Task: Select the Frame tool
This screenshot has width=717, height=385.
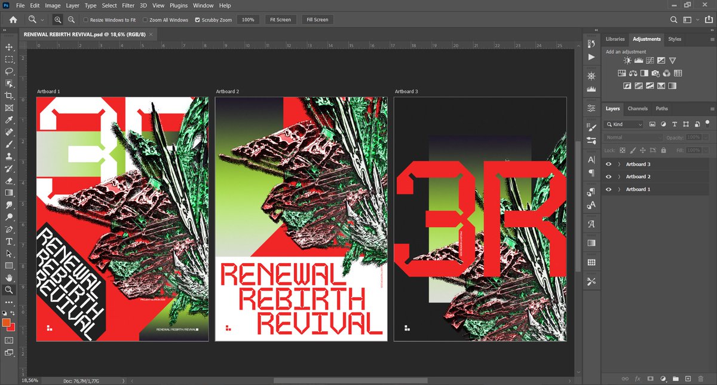Action: point(9,108)
